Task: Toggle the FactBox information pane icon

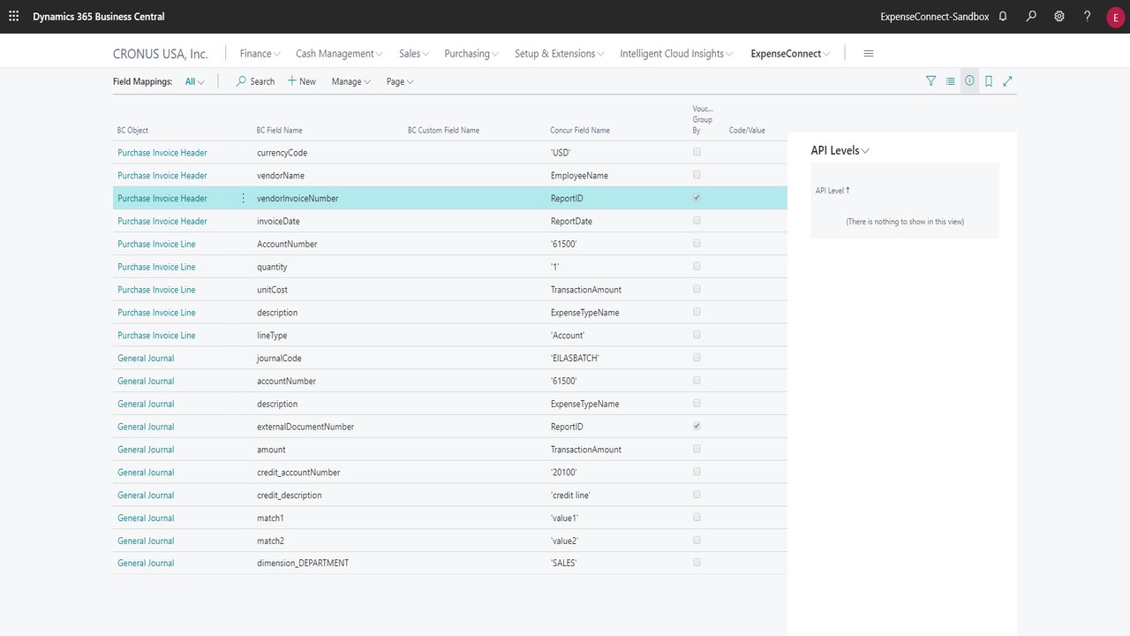Action: coord(969,81)
